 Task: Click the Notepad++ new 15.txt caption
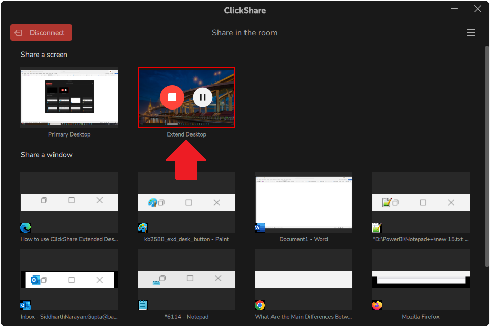421,239
